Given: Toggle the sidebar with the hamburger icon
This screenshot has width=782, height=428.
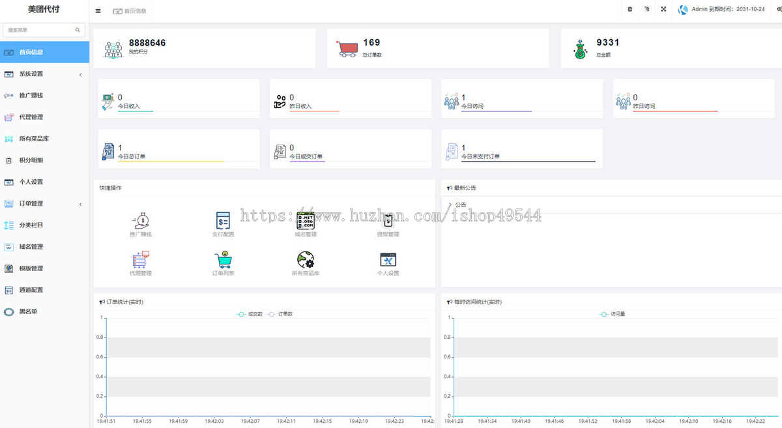Looking at the screenshot, I should pyautogui.click(x=98, y=11).
